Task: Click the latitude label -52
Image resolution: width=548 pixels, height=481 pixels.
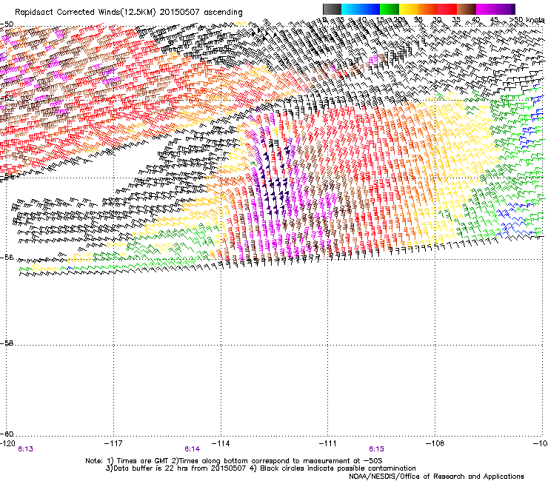Action: tap(7, 98)
